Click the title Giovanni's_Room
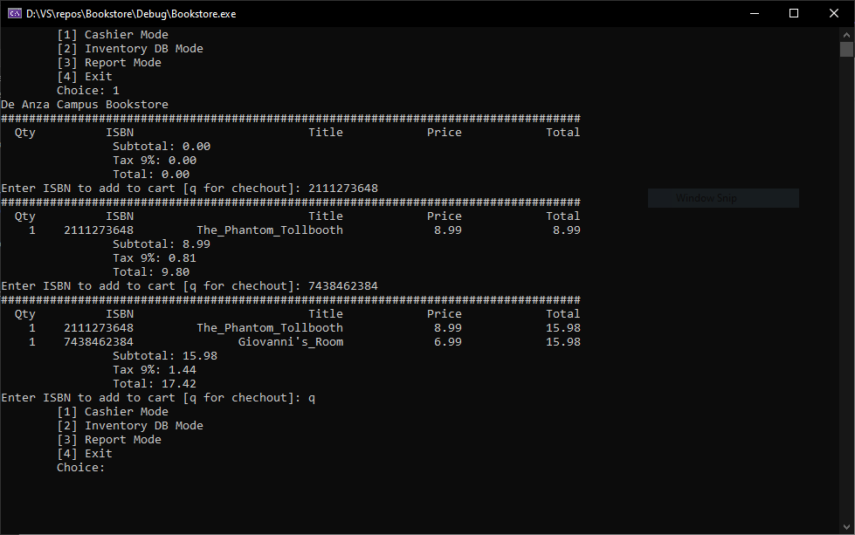This screenshot has width=855, height=535. tap(289, 341)
